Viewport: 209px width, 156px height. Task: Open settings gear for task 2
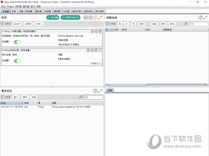click(92, 50)
